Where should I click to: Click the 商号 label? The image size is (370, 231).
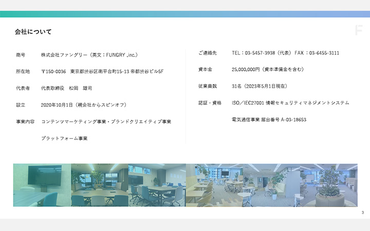pos(21,55)
